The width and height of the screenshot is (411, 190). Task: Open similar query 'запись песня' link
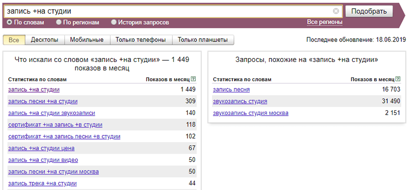[x=232, y=90]
